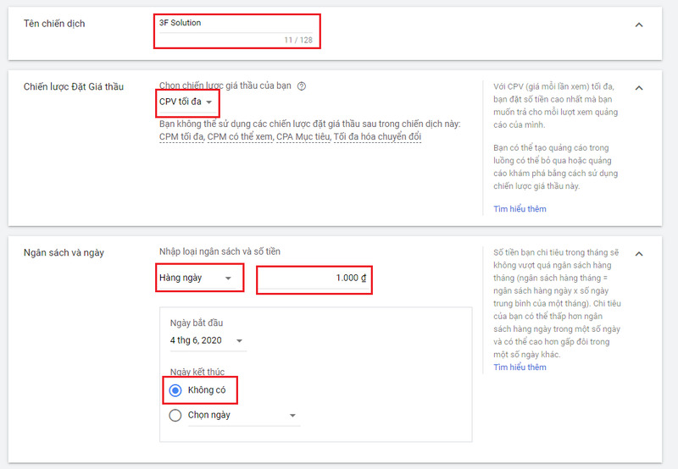Image resolution: width=678 pixels, height=469 pixels.
Task: Open the Hàng ngày budget type dropdown
Action: coord(198,278)
